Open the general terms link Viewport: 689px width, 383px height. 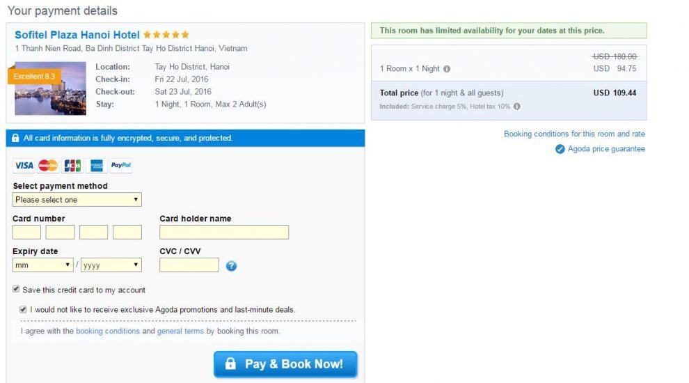tap(180, 331)
